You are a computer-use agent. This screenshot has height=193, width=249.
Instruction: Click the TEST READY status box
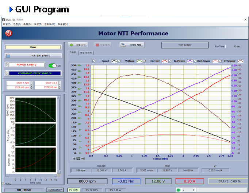point(185,45)
